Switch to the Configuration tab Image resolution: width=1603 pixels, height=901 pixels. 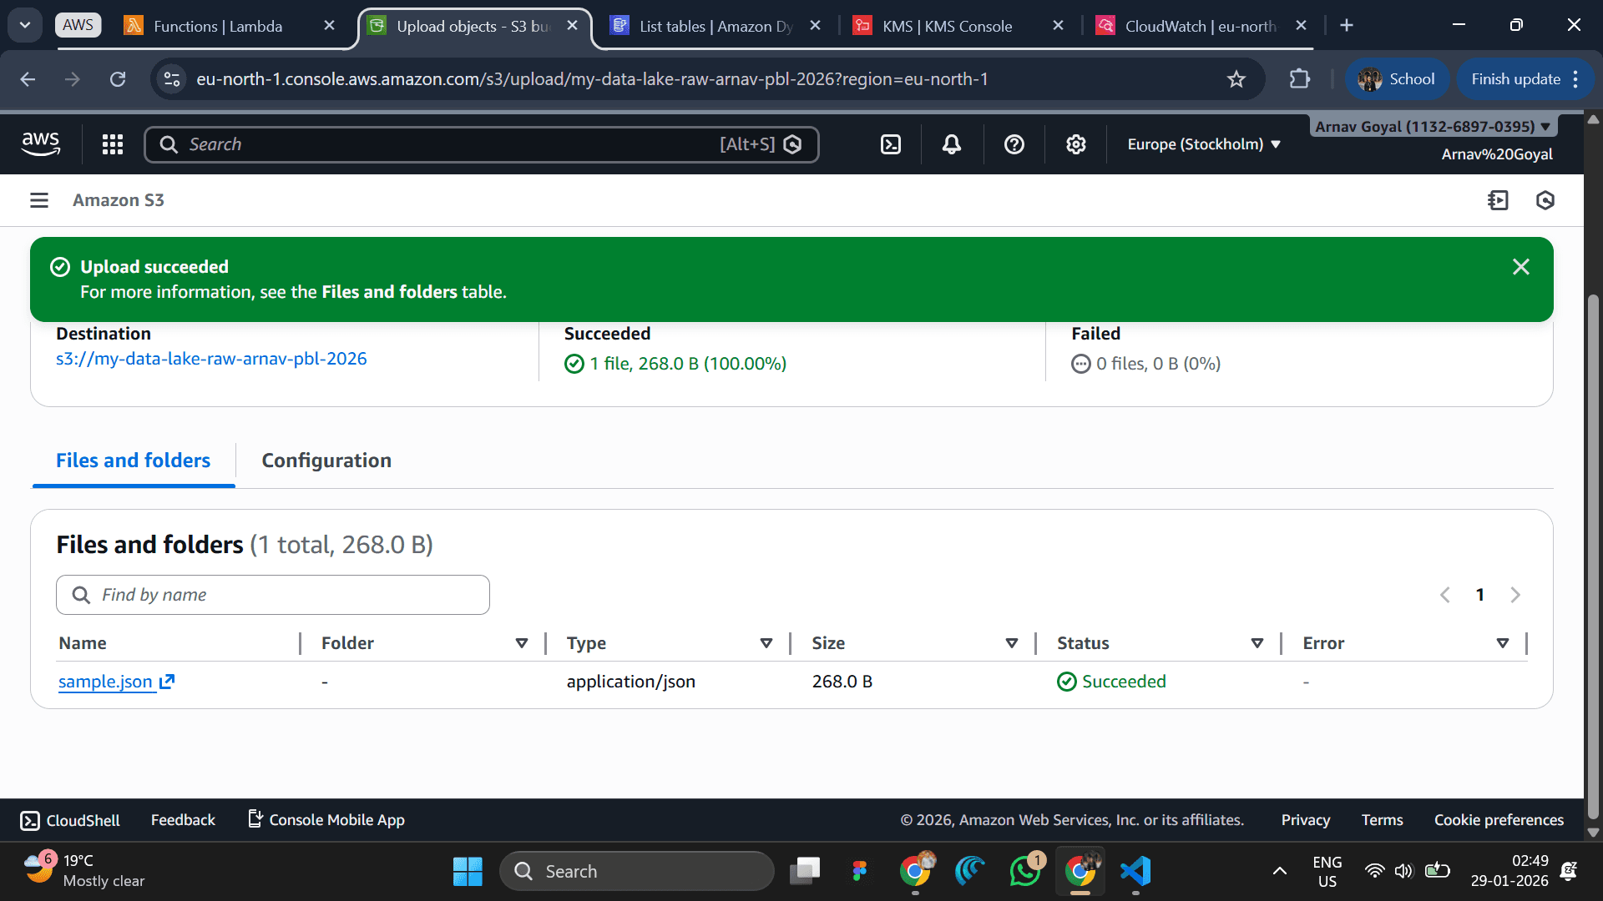point(326,461)
